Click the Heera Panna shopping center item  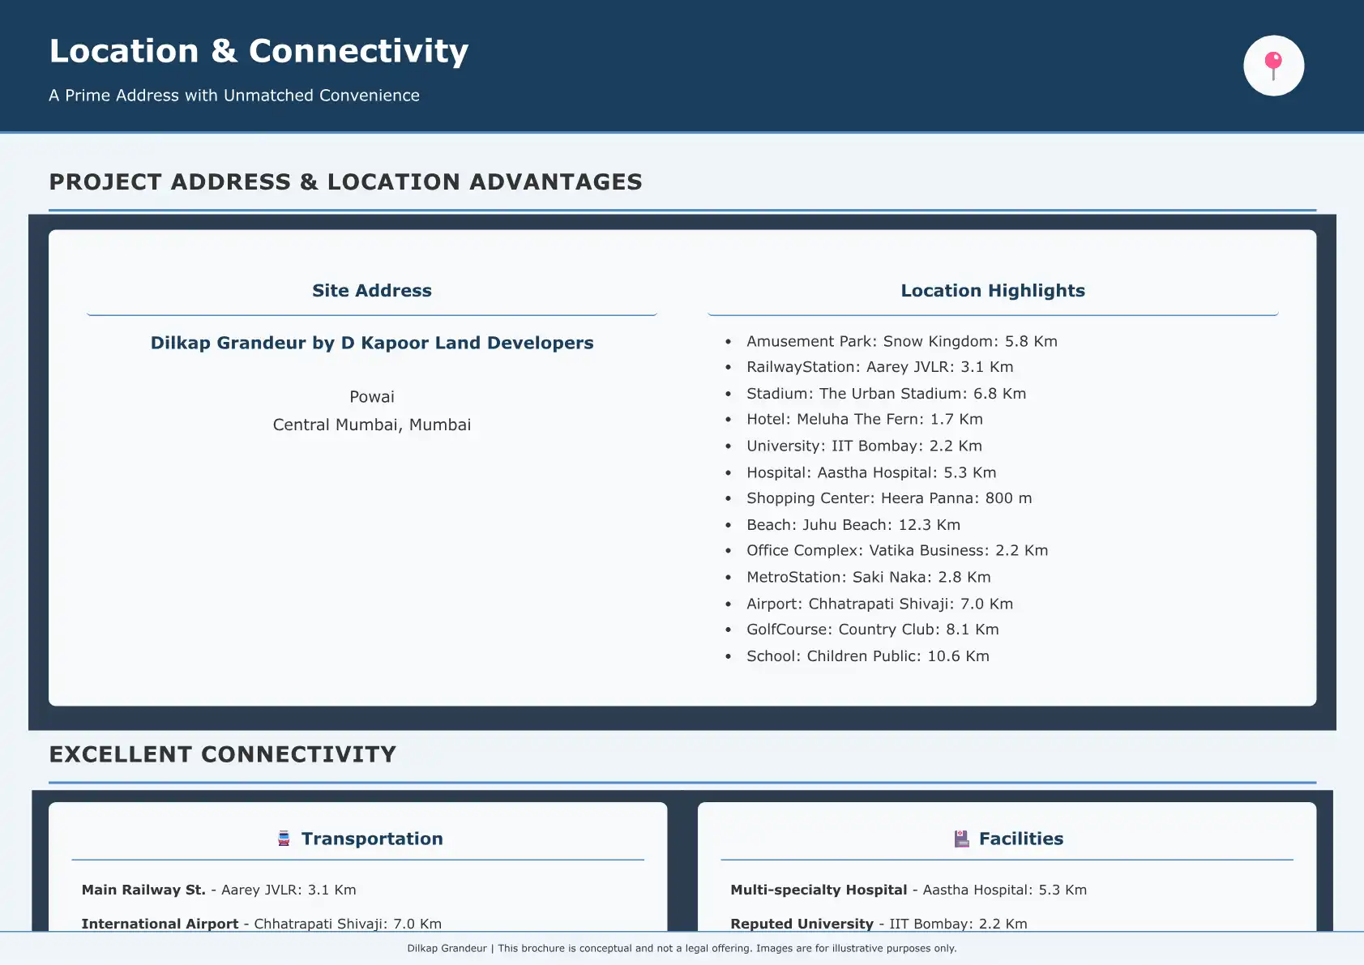[888, 498]
